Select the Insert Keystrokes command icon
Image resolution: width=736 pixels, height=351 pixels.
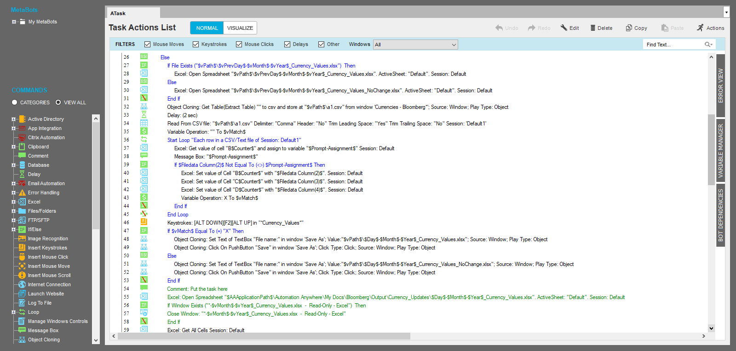pos(22,248)
